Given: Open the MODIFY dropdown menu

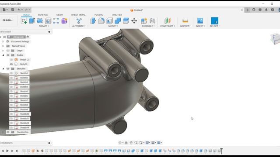Looking at the screenshot, I should pos(113,26).
